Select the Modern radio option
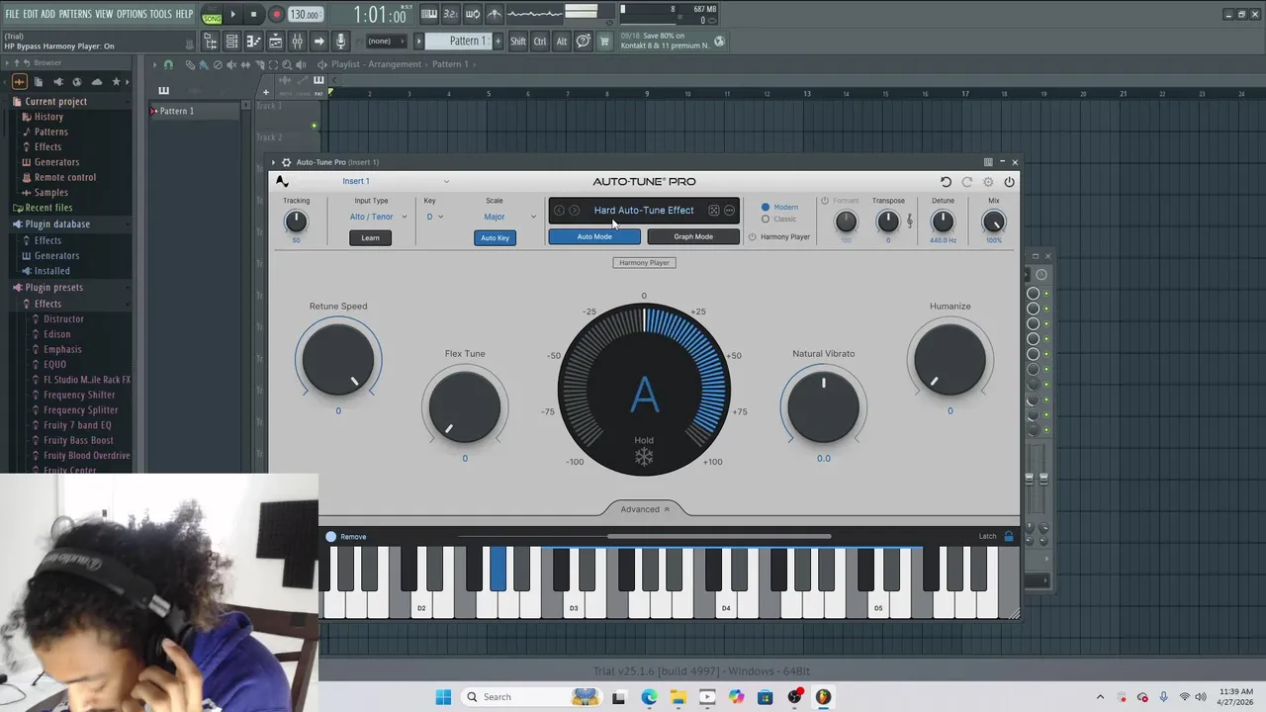 [766, 208]
